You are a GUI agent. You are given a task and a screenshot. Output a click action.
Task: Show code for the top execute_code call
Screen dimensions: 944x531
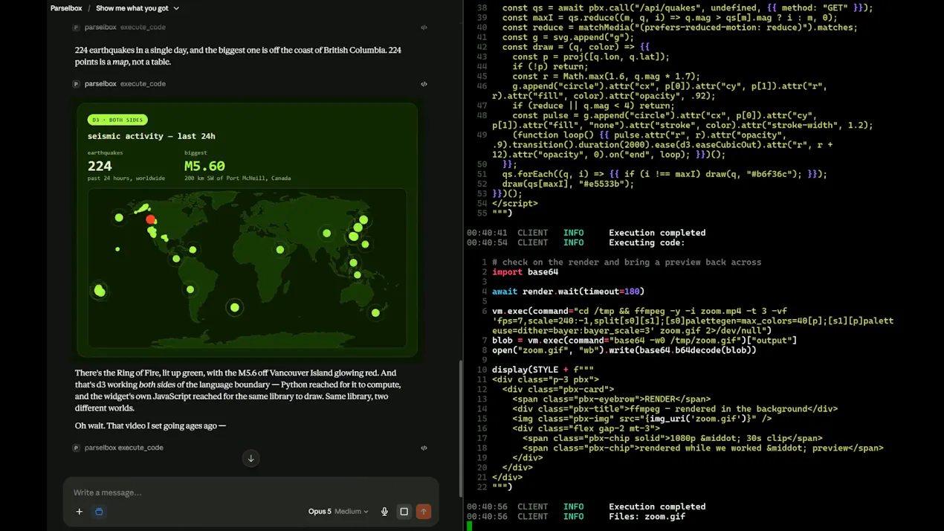click(x=424, y=28)
